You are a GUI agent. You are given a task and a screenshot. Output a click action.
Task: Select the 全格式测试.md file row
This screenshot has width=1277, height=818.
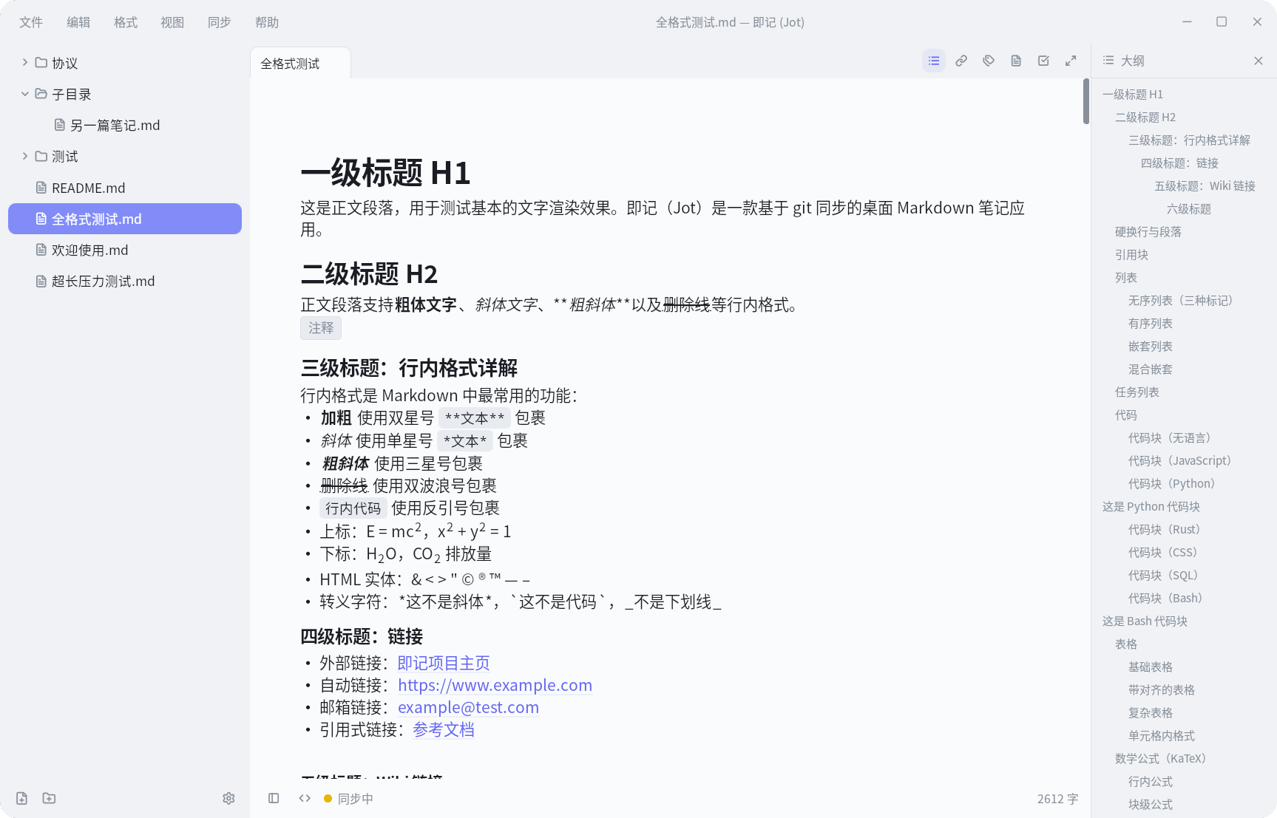124,219
